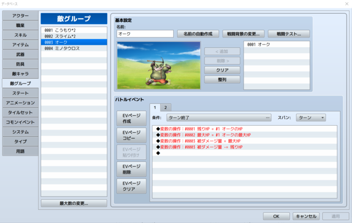Click 名前の自動作成 button
Viewport: 352px width, 223px height.
point(198,34)
